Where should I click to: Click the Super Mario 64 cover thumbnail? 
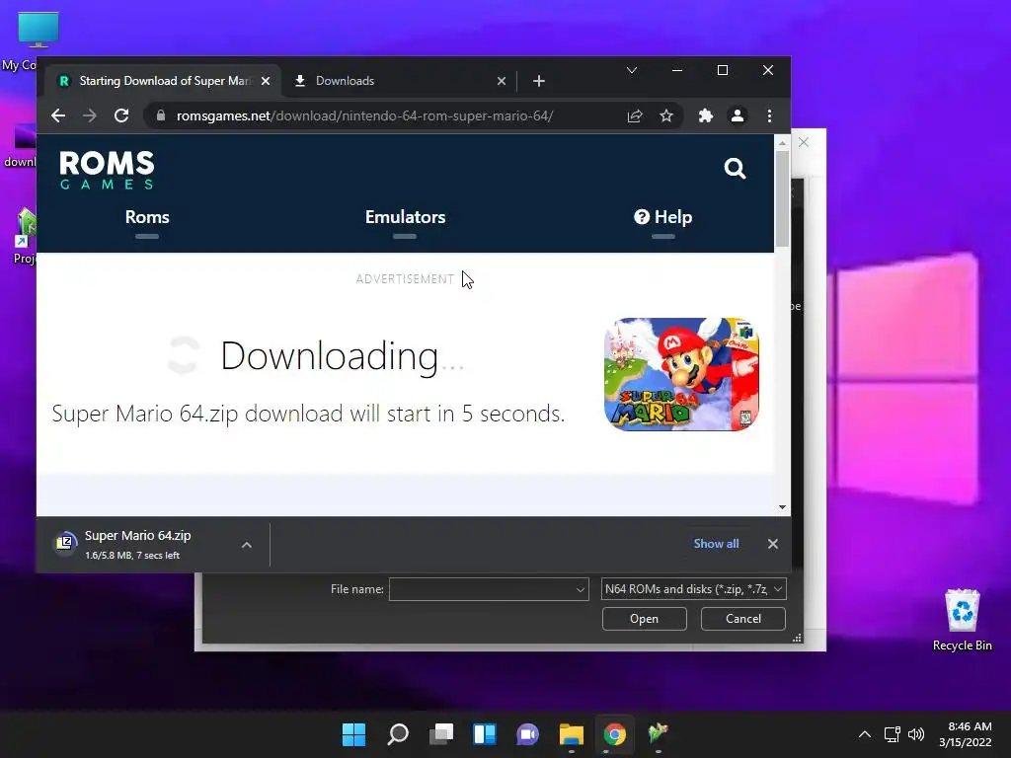click(681, 374)
